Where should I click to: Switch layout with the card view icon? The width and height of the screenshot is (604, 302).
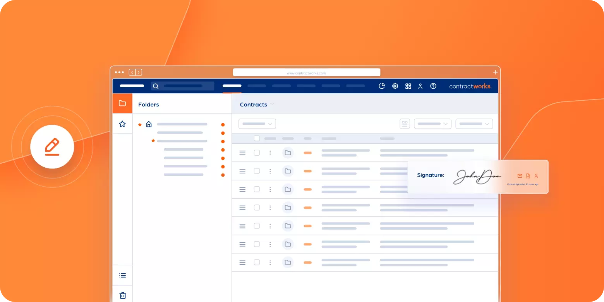[x=405, y=124]
